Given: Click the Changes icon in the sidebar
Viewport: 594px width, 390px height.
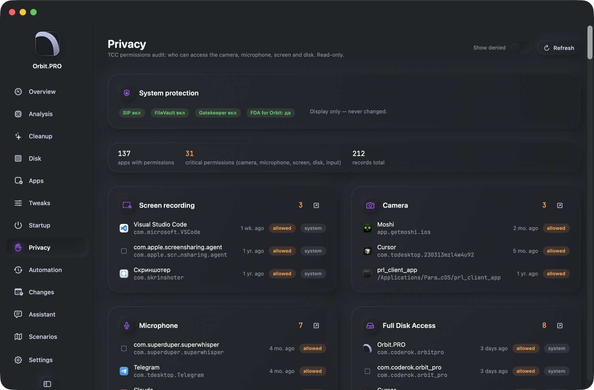Looking at the screenshot, I should (19, 292).
